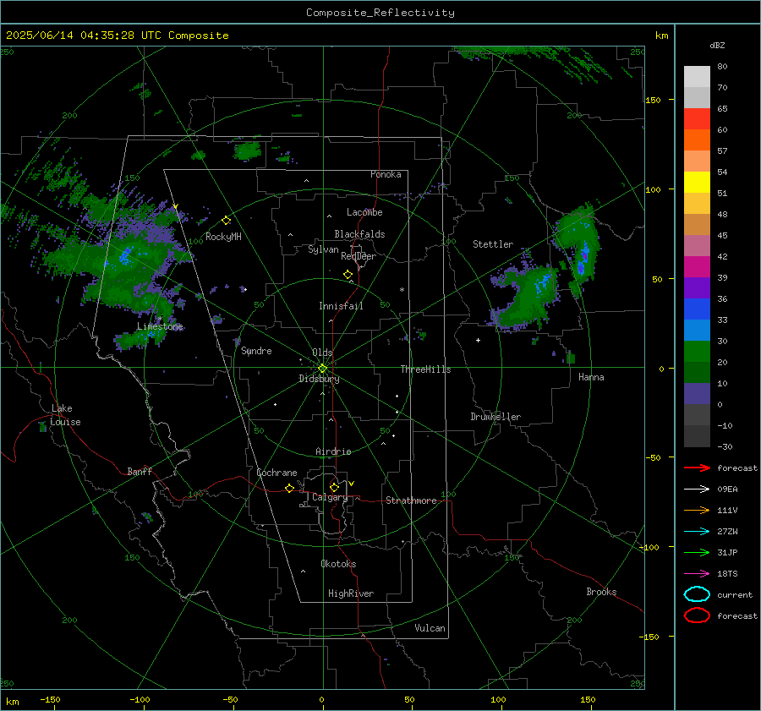Click the Blackfalds map label
Image resolution: width=761 pixels, height=711 pixels.
coord(359,234)
